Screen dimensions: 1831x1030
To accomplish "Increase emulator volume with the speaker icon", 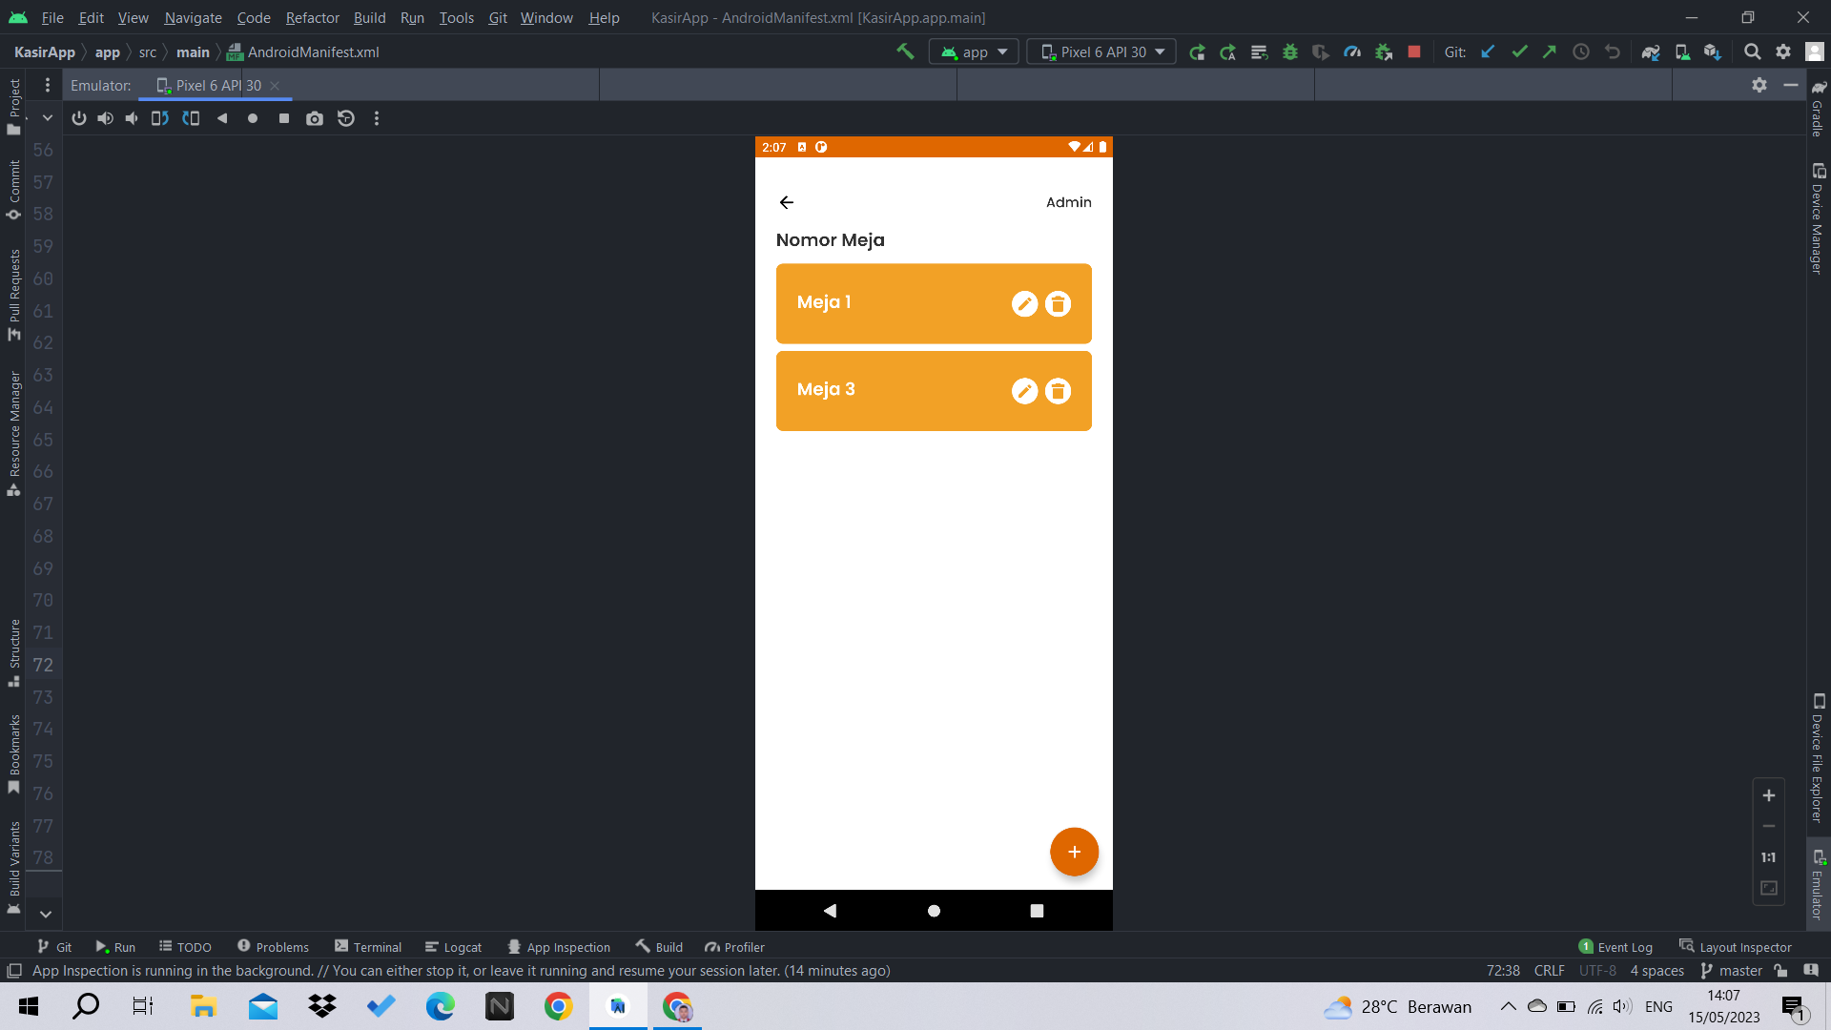I will pyautogui.click(x=105, y=118).
